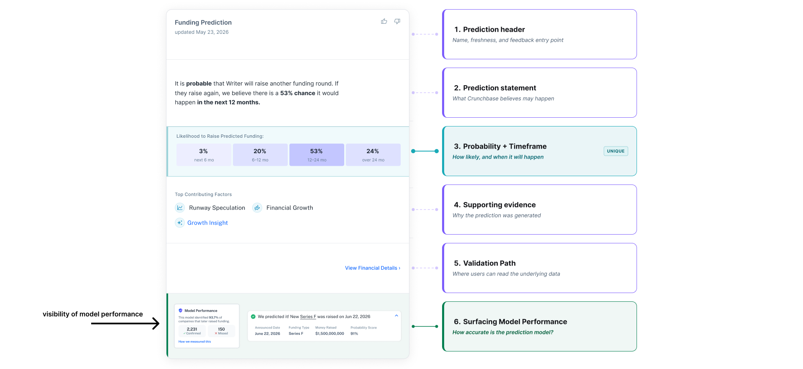This screenshot has height=369, width=803.
Task: Click the Financial Growth bar icon
Action: pyautogui.click(x=257, y=207)
